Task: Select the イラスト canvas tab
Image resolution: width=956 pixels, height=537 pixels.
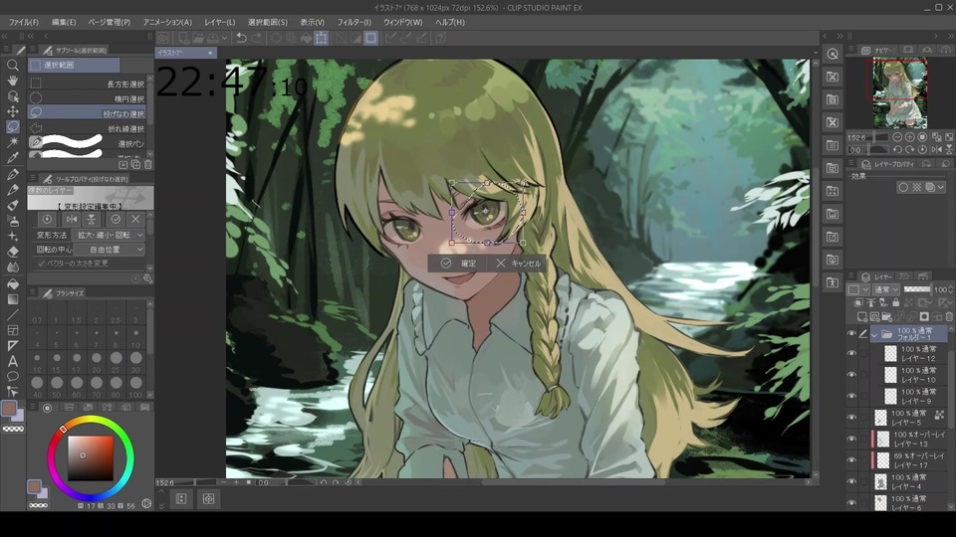Action: coord(185,53)
